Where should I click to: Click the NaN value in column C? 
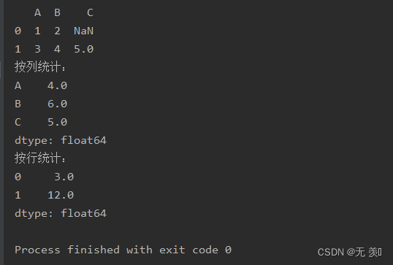pos(83,31)
